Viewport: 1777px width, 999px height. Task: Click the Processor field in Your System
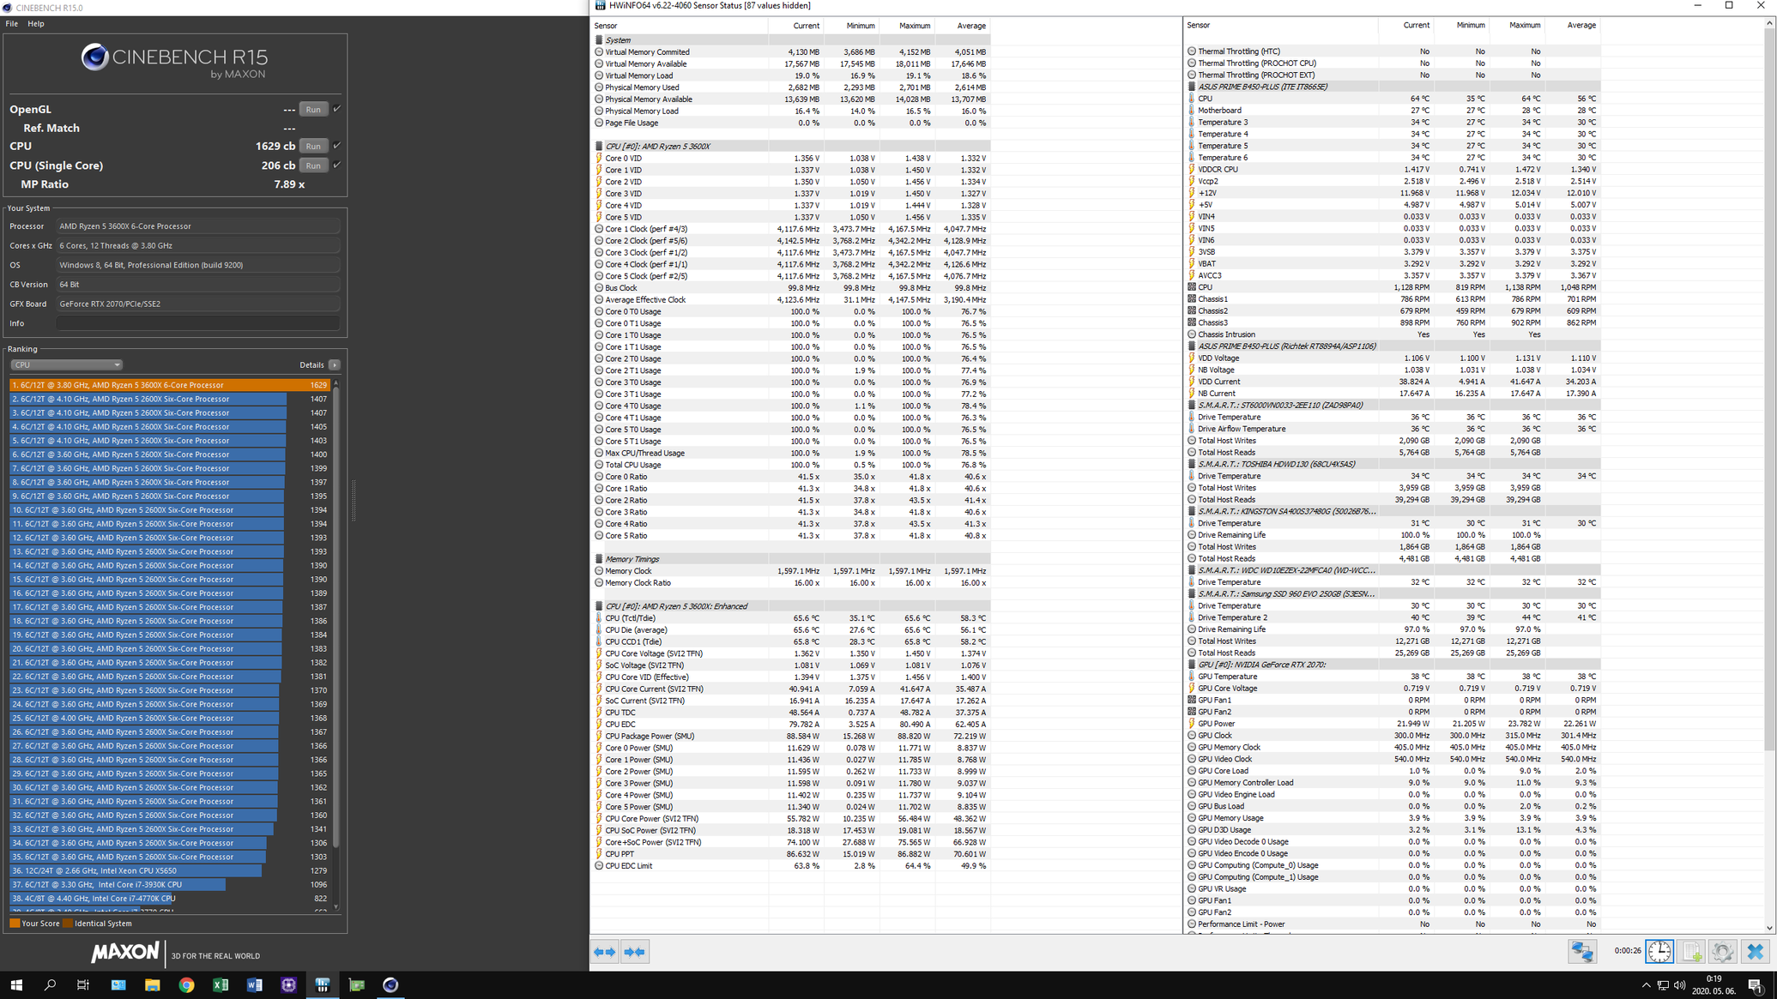198,226
